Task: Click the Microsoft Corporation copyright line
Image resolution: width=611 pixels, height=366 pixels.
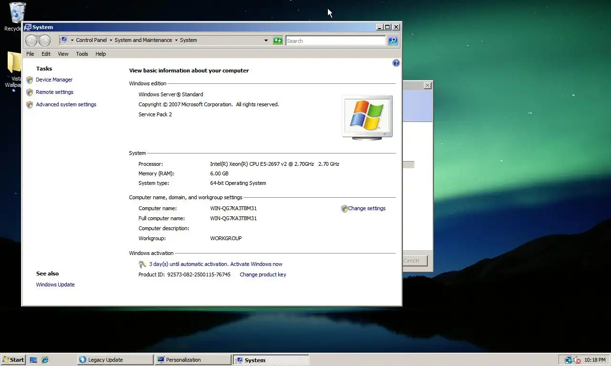Action: click(209, 104)
